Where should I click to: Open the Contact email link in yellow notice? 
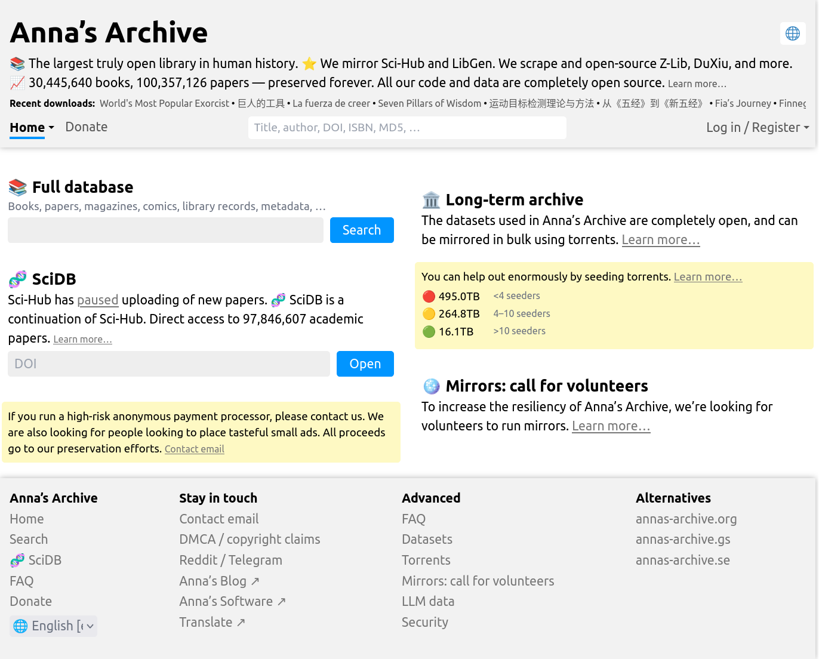coord(194,449)
